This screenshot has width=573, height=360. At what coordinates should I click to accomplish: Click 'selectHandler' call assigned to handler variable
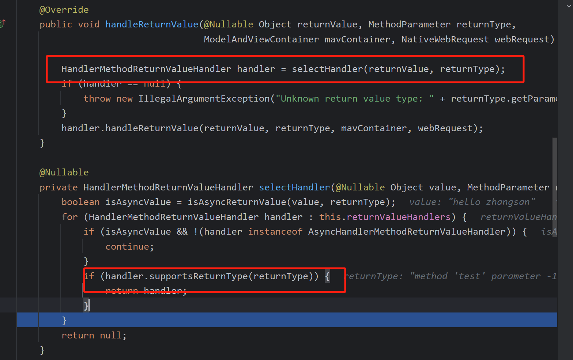click(x=327, y=69)
